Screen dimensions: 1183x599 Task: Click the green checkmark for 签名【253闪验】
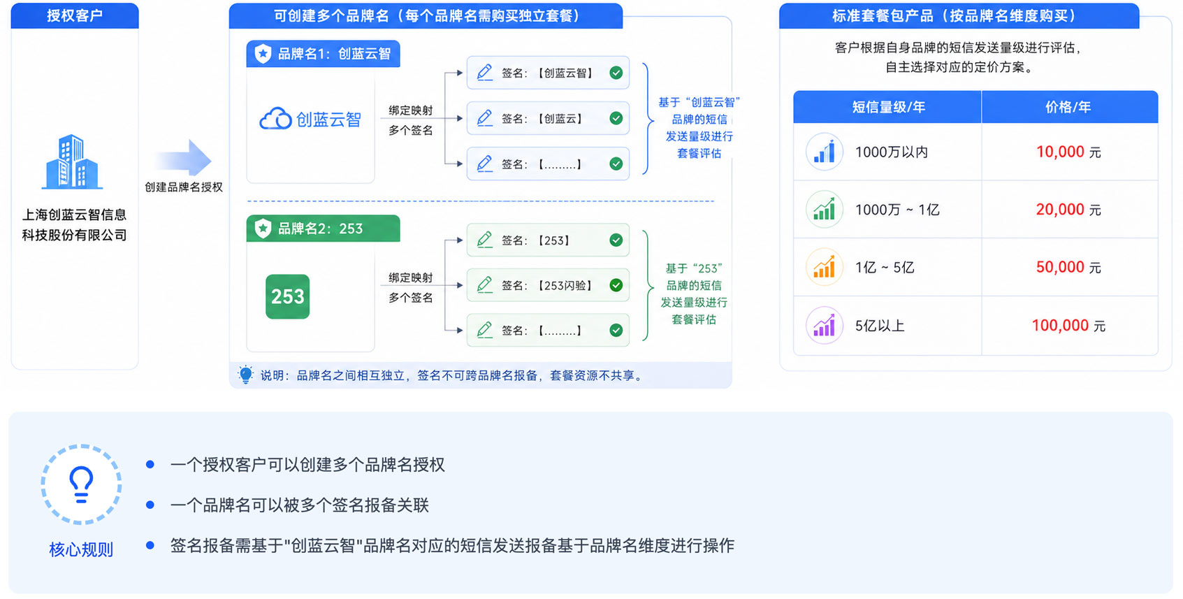616,285
